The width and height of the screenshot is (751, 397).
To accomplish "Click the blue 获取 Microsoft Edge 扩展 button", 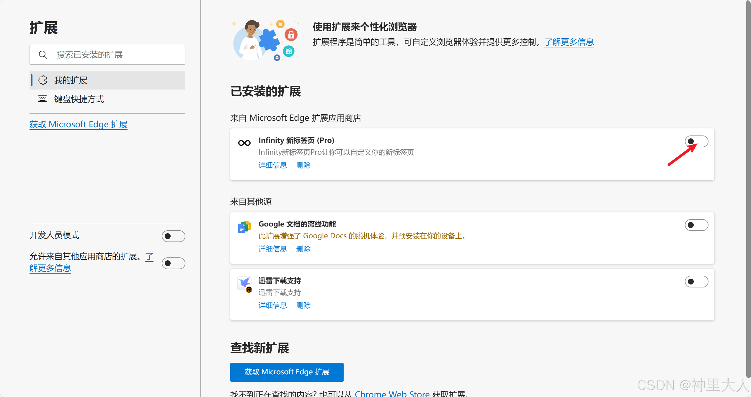I will (287, 372).
